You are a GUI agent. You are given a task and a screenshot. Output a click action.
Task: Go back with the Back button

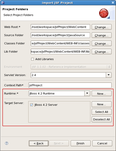tap(39, 143)
